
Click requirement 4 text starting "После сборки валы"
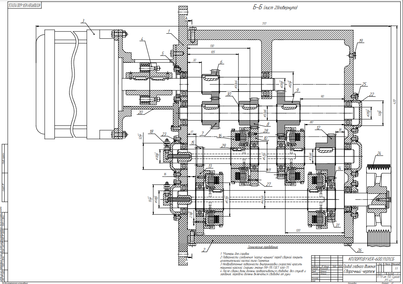(x=263, y=273)
